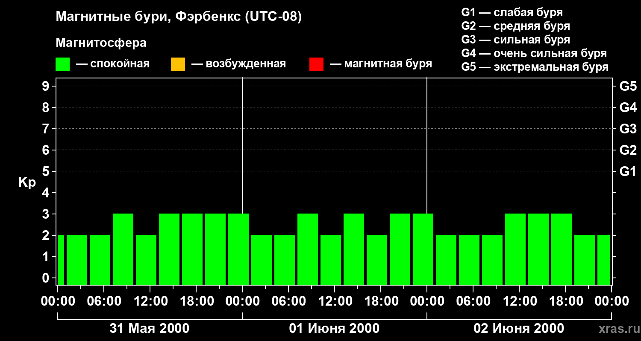This screenshot has width=641, height=341.
Task: Click the '— магнитная буря' legend label
Action: pyautogui.click(x=381, y=64)
